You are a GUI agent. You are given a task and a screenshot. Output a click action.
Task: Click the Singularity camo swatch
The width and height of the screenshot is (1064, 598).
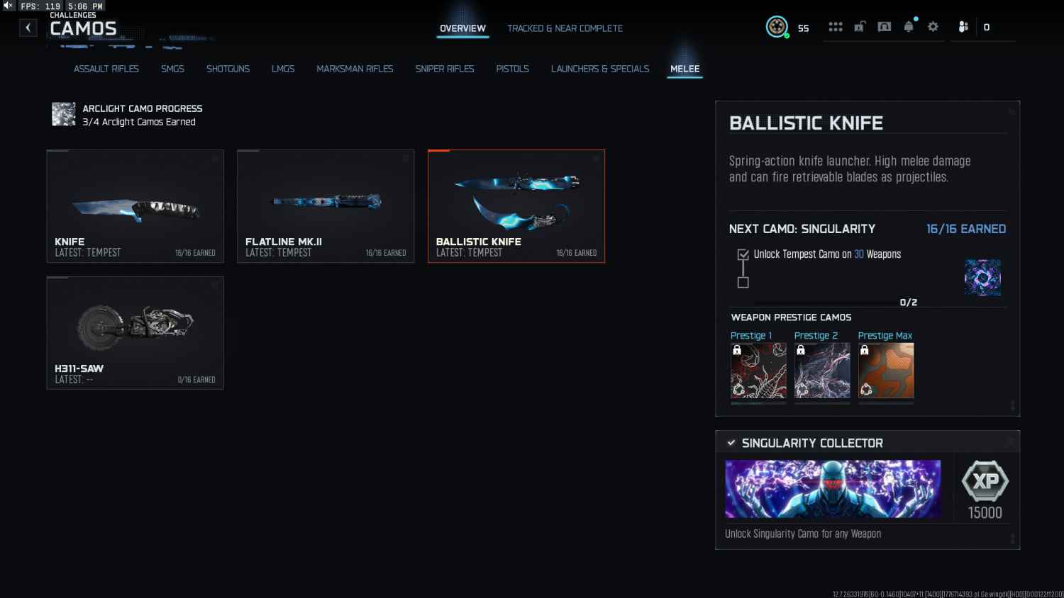(x=982, y=277)
